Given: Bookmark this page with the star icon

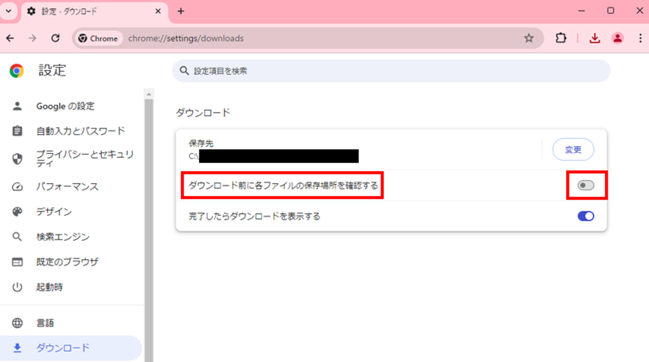Looking at the screenshot, I should 529,38.
